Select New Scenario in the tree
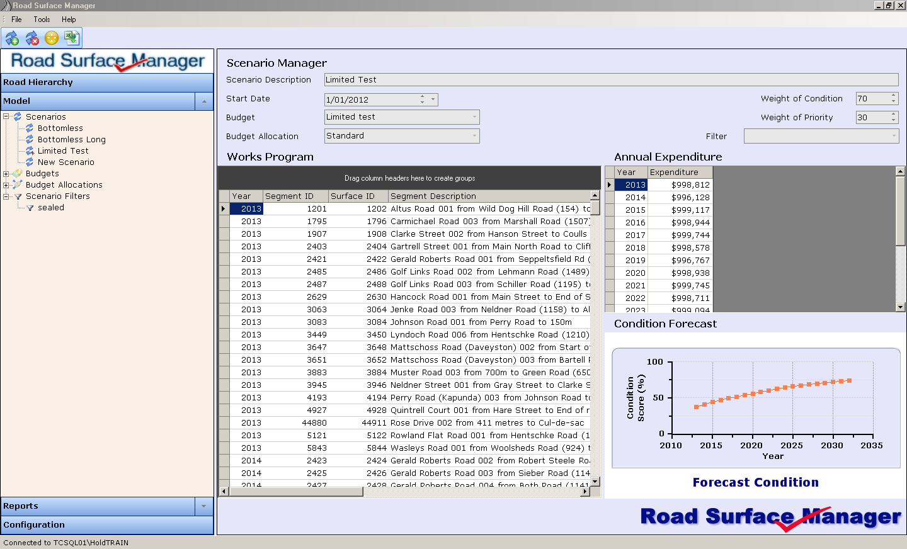Viewport: 907px width, 549px height. [x=66, y=162]
